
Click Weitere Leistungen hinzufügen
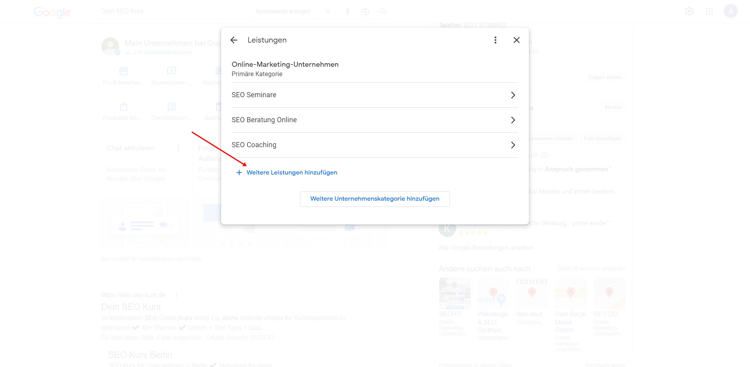[291, 173]
